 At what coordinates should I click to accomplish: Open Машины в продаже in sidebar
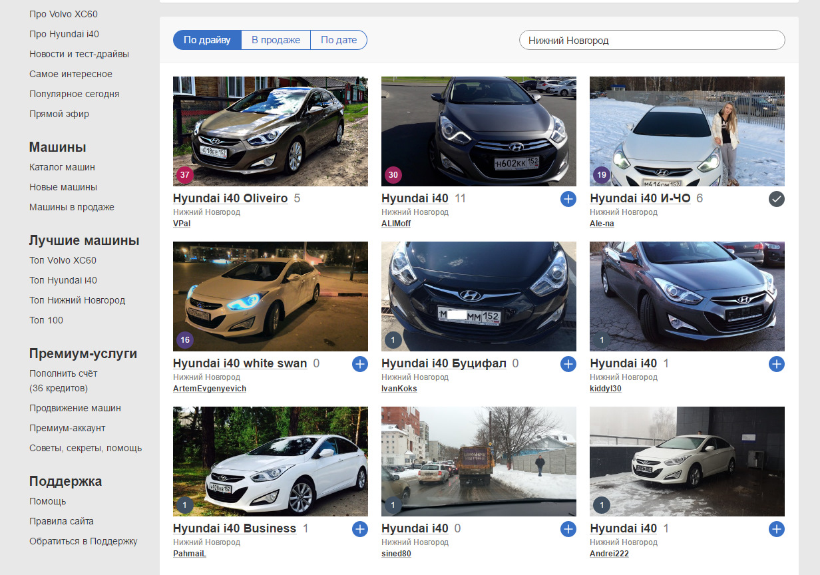72,207
